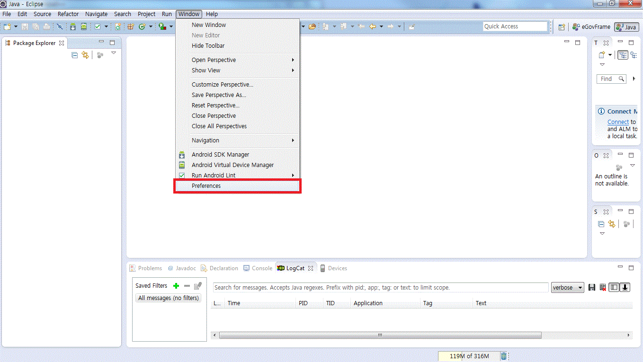
Task: Toggle Link with Editor in Package Explorer
Action: pos(85,55)
